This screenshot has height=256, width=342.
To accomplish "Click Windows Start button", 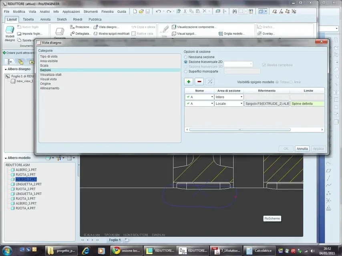I will [x=8, y=250].
